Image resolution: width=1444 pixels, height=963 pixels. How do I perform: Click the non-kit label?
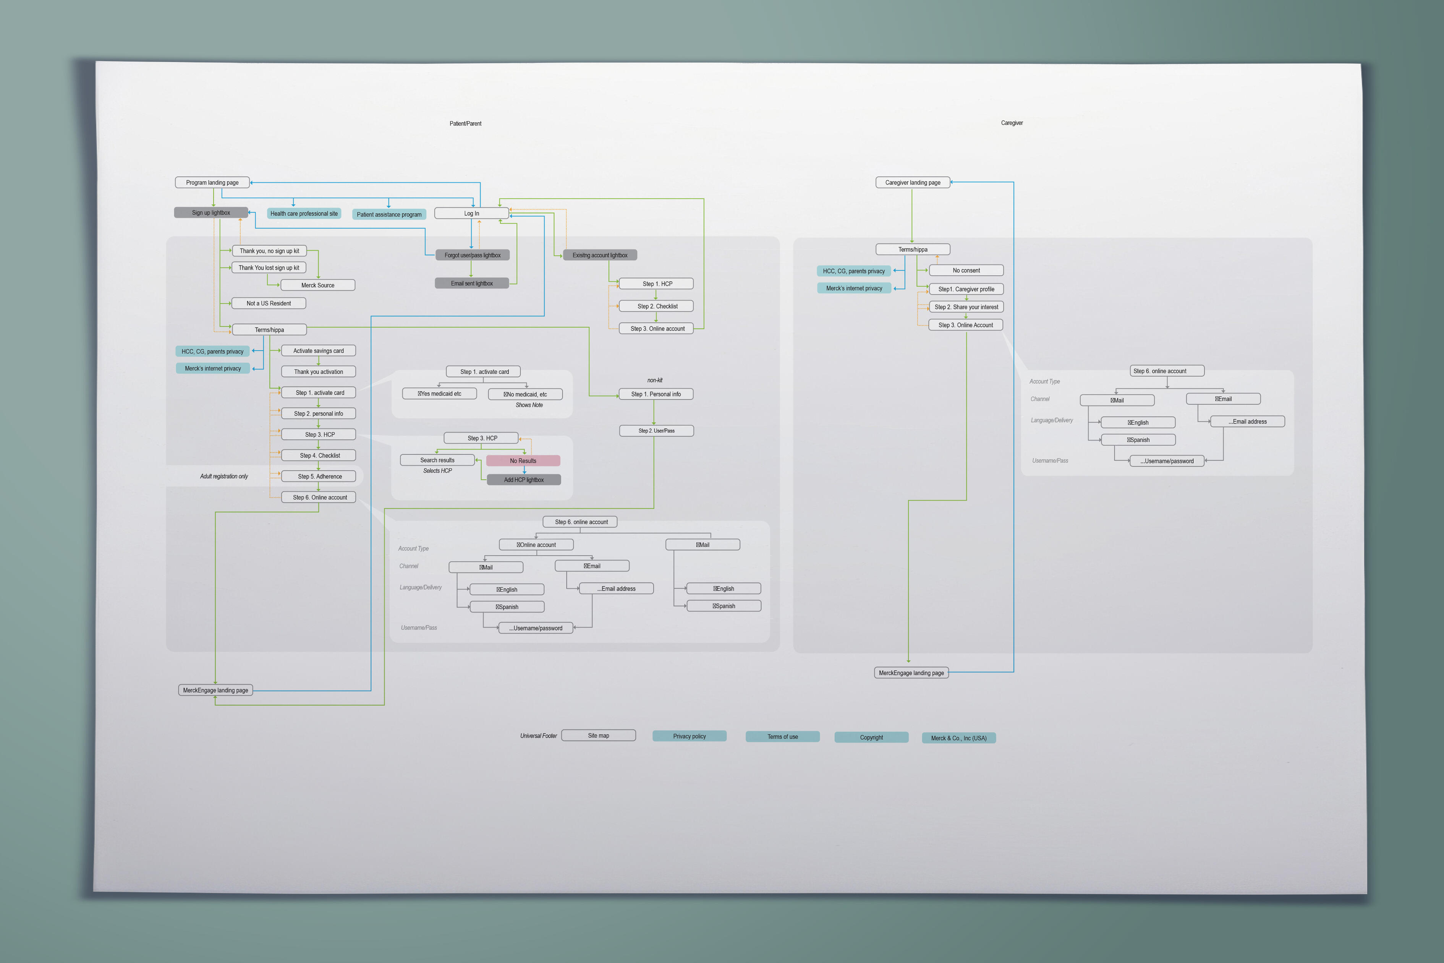point(655,380)
